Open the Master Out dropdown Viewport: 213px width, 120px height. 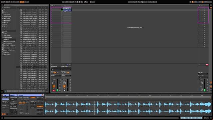(203, 77)
